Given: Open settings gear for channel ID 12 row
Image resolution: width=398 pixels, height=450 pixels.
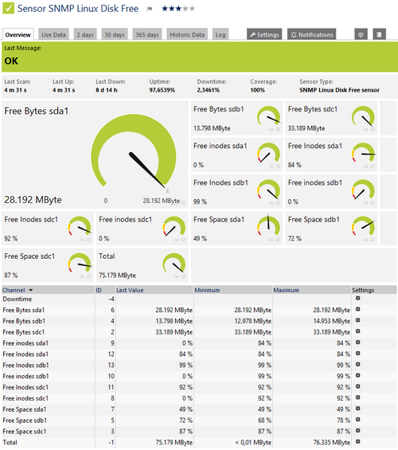Looking at the screenshot, I should coord(358,354).
